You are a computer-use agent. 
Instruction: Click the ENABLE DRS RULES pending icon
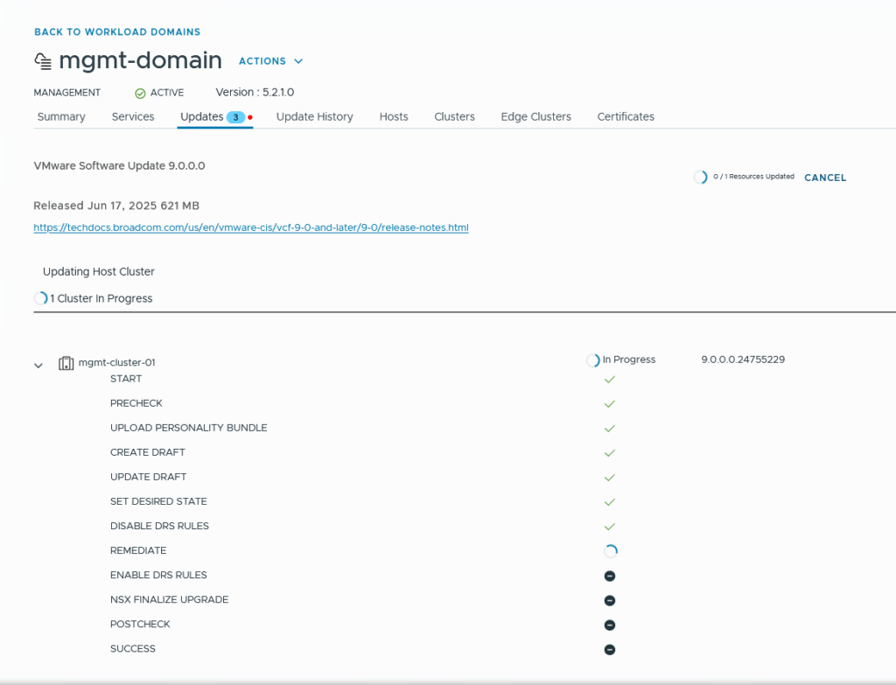pos(610,576)
